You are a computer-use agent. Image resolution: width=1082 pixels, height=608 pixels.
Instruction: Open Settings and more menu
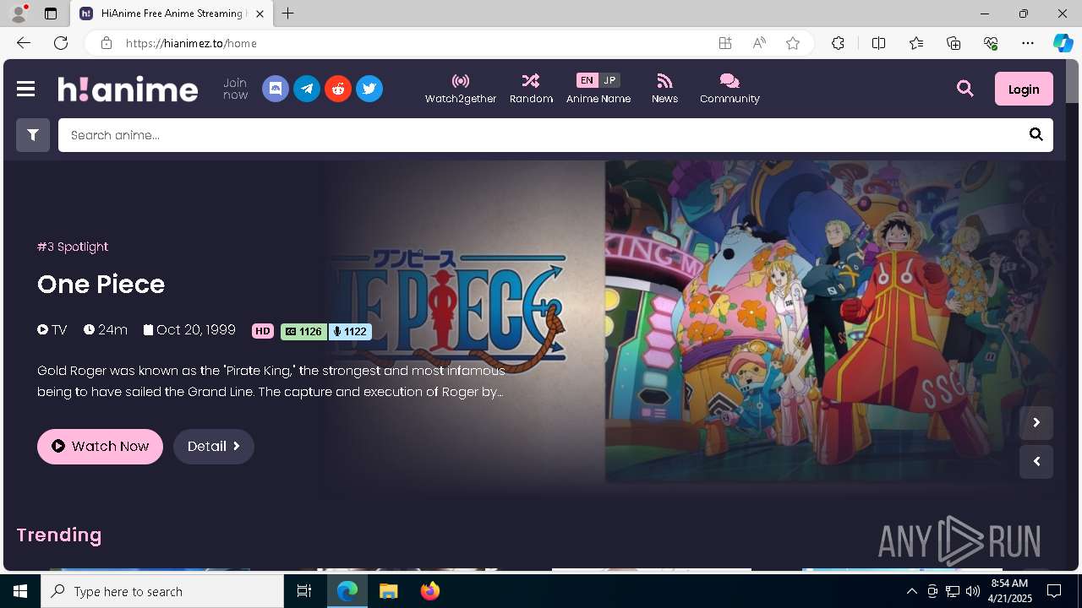1028,43
